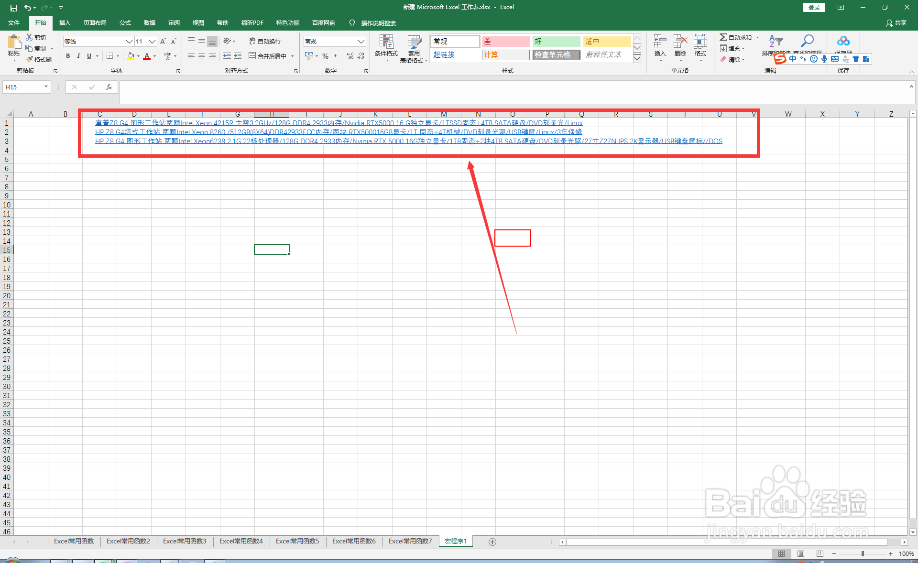The width and height of the screenshot is (918, 563).
Task: Open the 公式 ribbon tab
Action: (125, 23)
